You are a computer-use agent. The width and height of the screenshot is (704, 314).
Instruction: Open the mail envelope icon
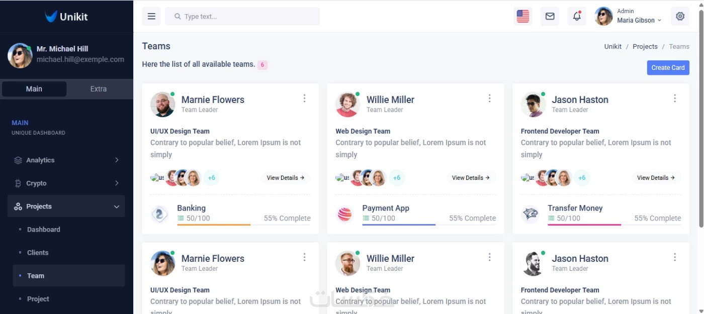550,17
